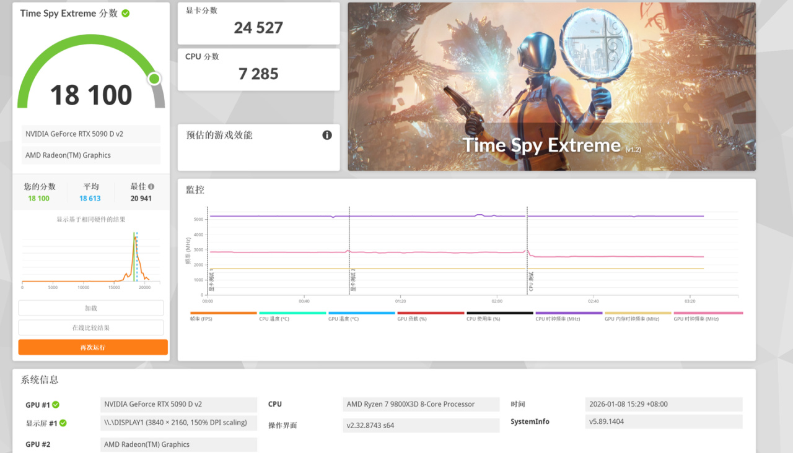Select the 显卡测试 1 marker on the chart
The width and height of the screenshot is (793, 453).
point(211,282)
